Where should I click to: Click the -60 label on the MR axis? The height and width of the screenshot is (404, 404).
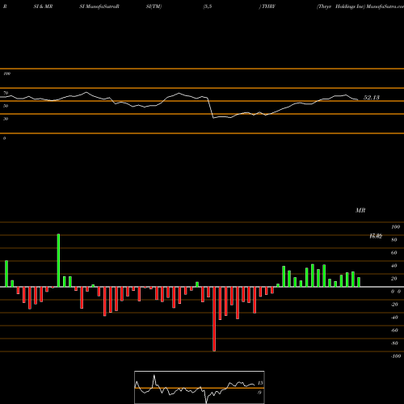(x=394, y=330)
